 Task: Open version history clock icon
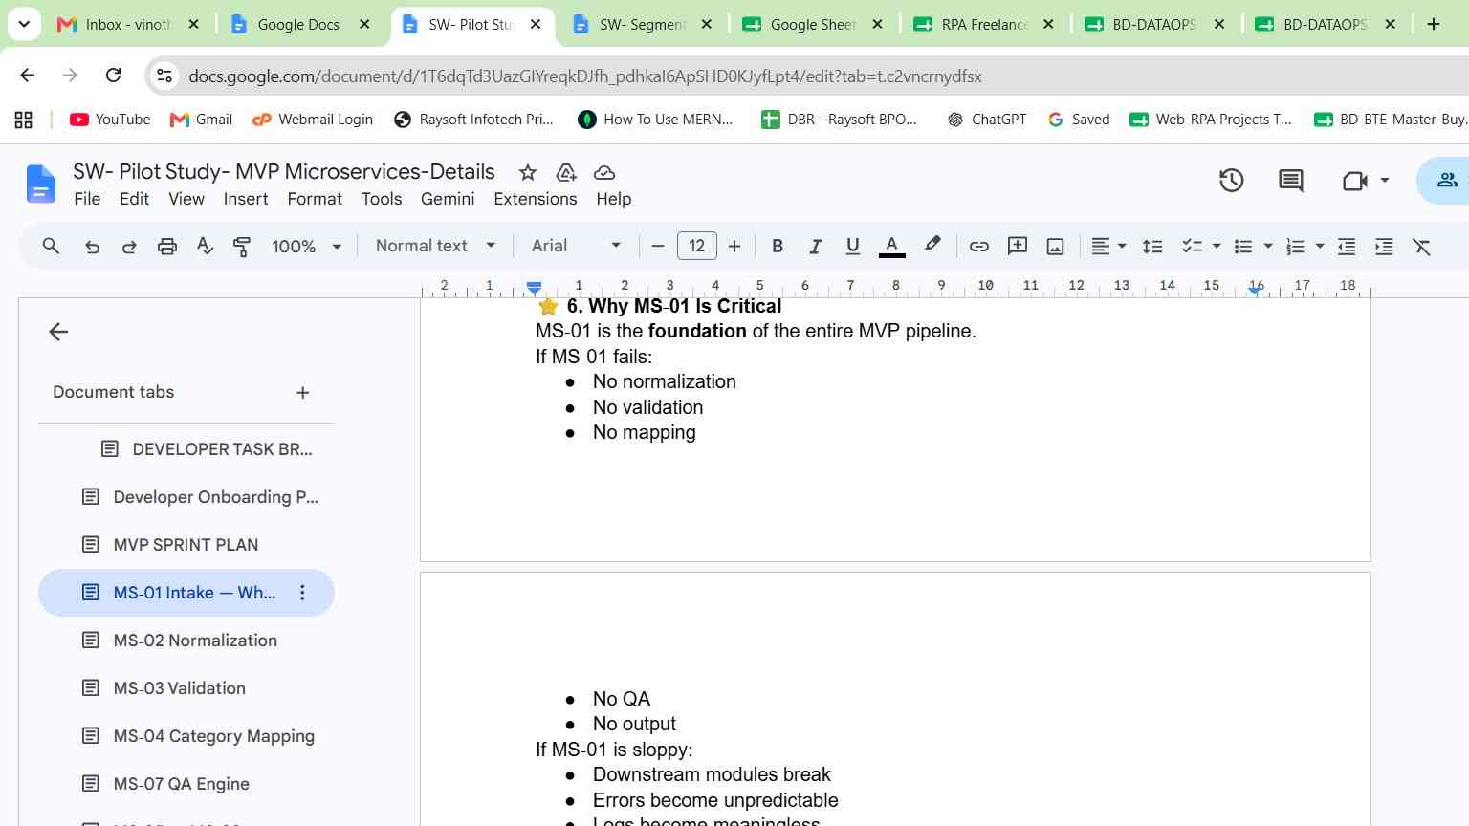point(1231,180)
